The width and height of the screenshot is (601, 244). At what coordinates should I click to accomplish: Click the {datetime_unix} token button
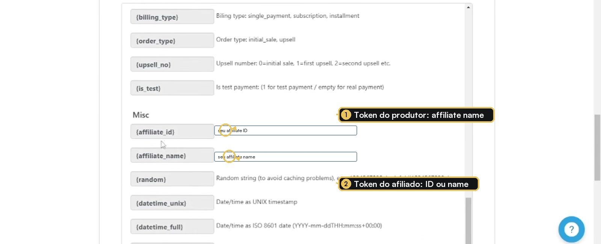172,203
